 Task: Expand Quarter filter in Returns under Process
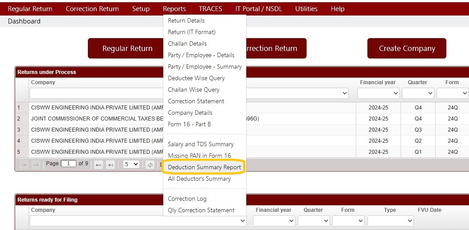(x=418, y=94)
